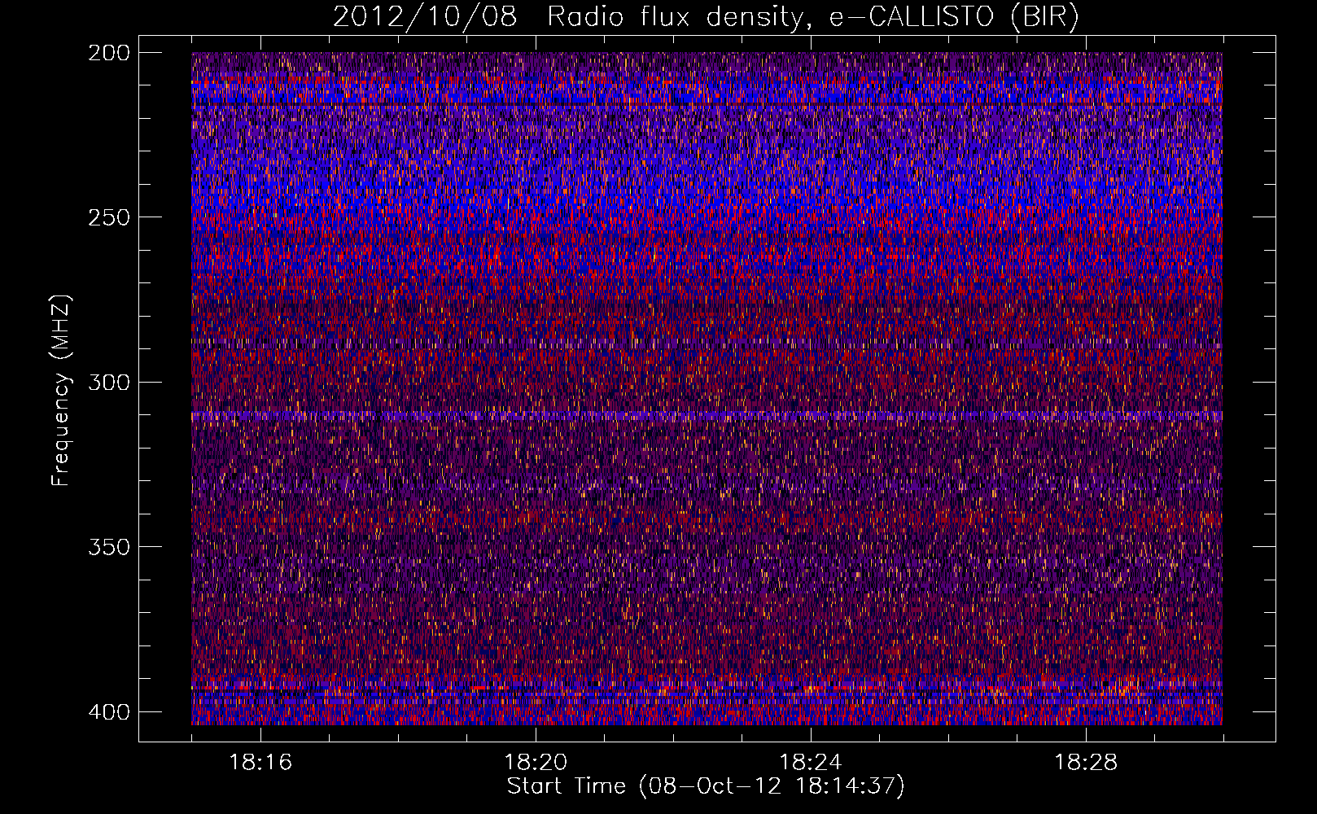
Task: Click the "Frequency (MHZ)" axis label
Action: point(61,390)
